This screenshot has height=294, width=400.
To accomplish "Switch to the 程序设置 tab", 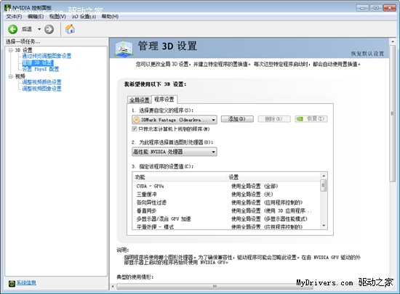I will pos(164,99).
